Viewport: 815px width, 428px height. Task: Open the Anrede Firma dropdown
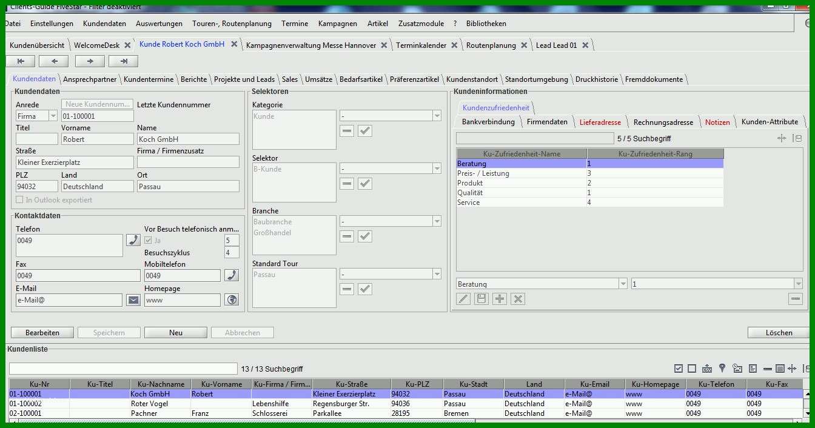point(53,116)
